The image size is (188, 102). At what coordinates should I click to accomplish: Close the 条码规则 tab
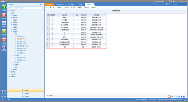[93, 4]
